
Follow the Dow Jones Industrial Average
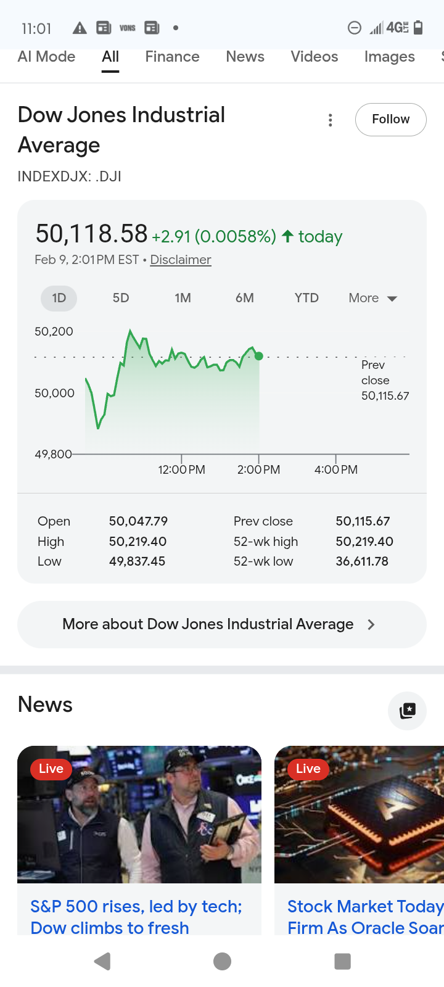(x=390, y=119)
